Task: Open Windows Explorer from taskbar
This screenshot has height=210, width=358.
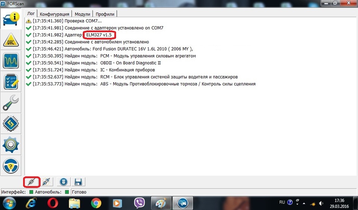Action: pyautogui.click(x=75, y=203)
